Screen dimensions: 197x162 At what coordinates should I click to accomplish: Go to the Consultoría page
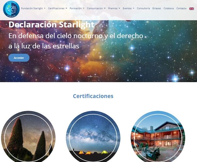(143, 8)
